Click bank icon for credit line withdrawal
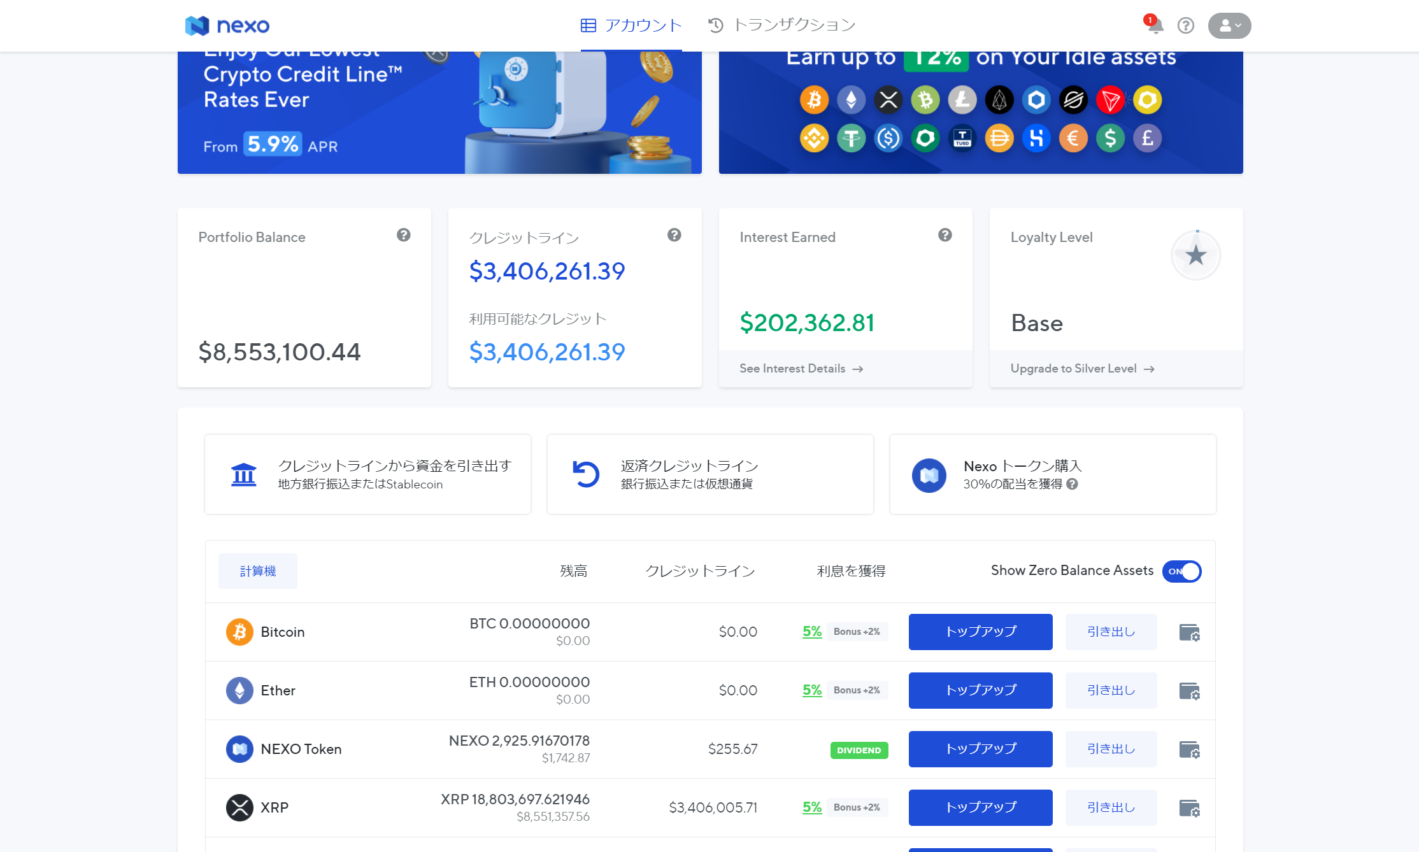Viewport: 1419px width, 852px height. 243,474
